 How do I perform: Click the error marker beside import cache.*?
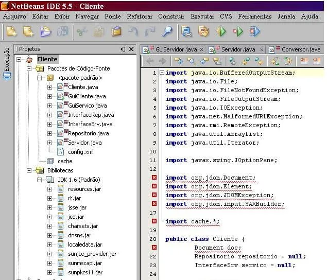tap(153, 222)
